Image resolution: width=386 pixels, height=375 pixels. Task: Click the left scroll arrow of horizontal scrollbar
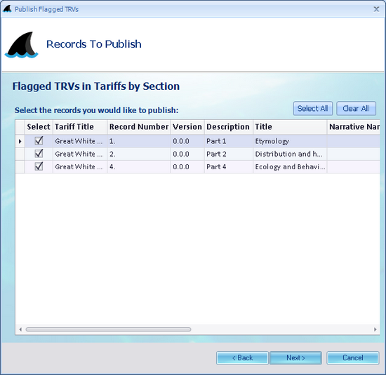(x=20, y=329)
